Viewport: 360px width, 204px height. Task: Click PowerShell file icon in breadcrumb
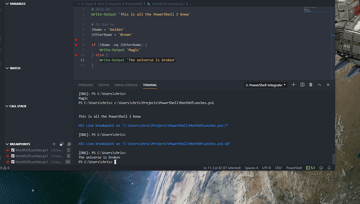pos(149,4)
